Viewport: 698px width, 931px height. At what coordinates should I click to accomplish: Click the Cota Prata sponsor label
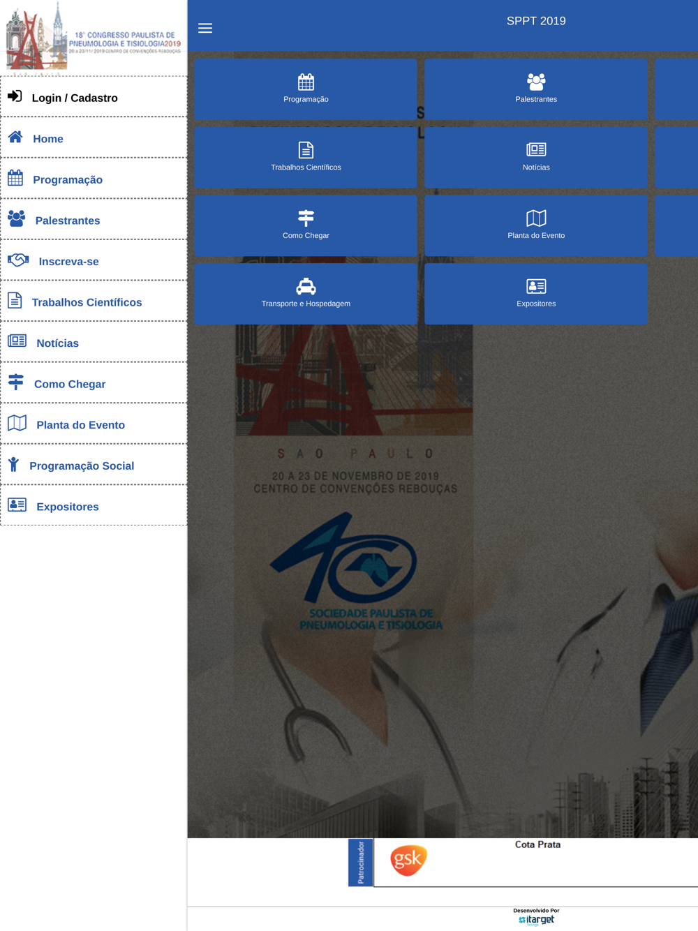[x=537, y=844]
